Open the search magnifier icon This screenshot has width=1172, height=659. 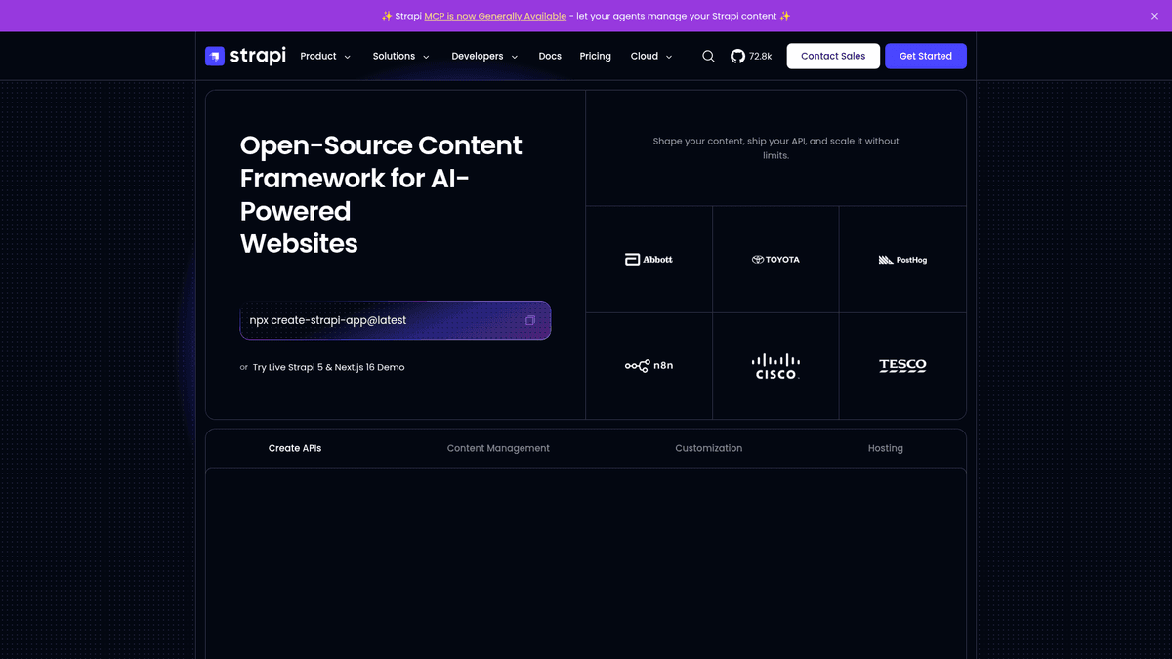click(709, 57)
